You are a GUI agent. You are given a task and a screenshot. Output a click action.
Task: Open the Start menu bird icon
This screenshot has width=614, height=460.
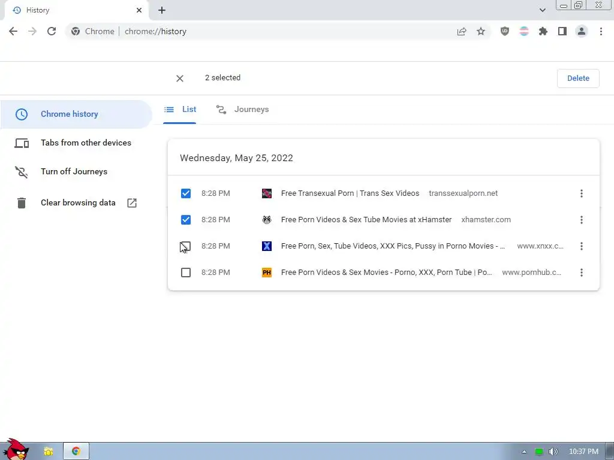pos(15,450)
